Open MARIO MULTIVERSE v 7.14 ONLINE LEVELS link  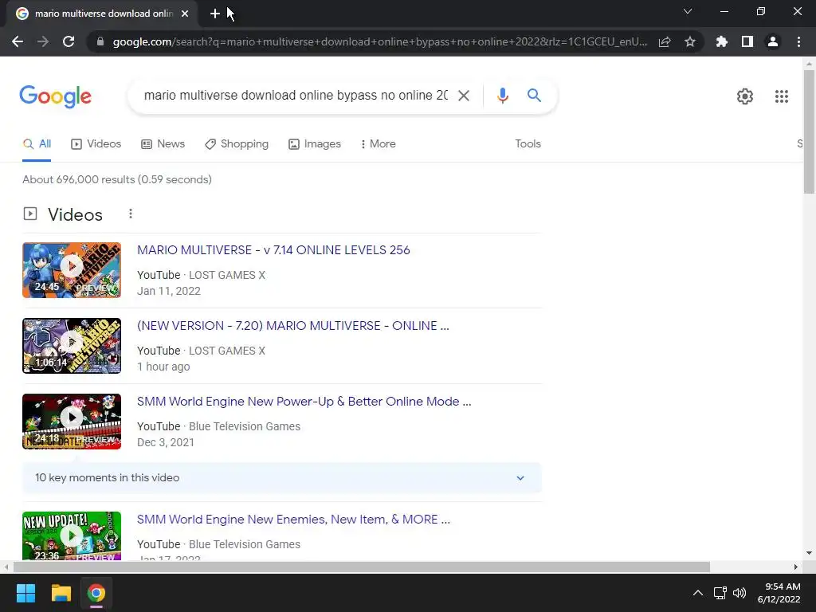[273, 250]
